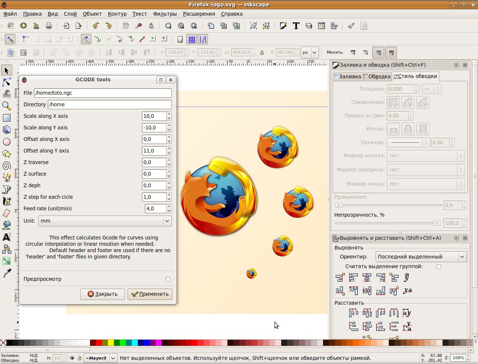The height and width of the screenshot is (364, 478).
Task: Select the Text tool in toolbox
Action: coord(7,237)
